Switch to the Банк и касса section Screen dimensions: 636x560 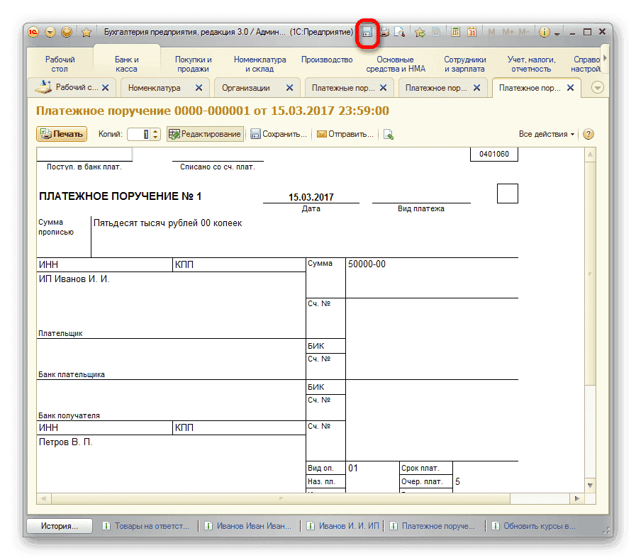point(126,62)
